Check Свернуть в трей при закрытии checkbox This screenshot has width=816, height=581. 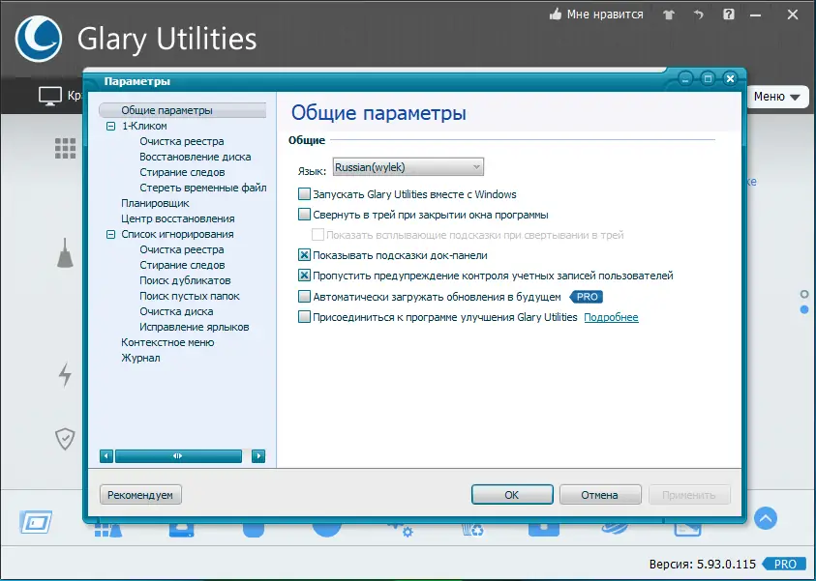click(304, 214)
